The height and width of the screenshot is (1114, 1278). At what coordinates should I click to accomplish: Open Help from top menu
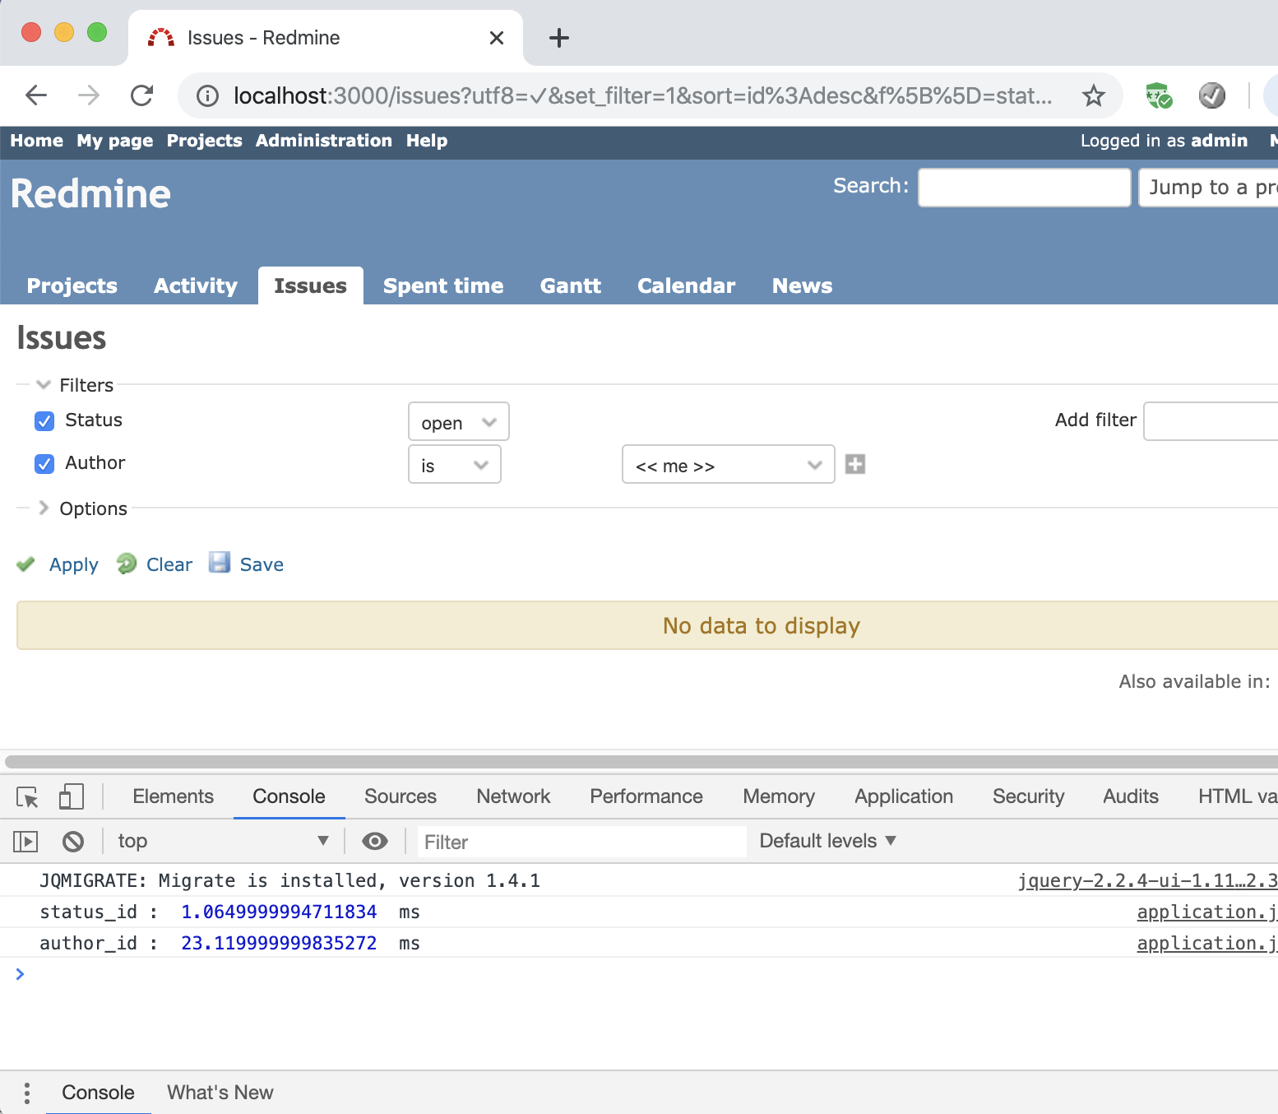point(427,141)
